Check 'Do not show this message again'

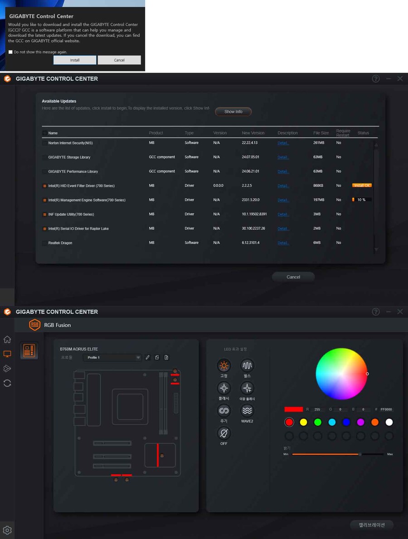10,52
